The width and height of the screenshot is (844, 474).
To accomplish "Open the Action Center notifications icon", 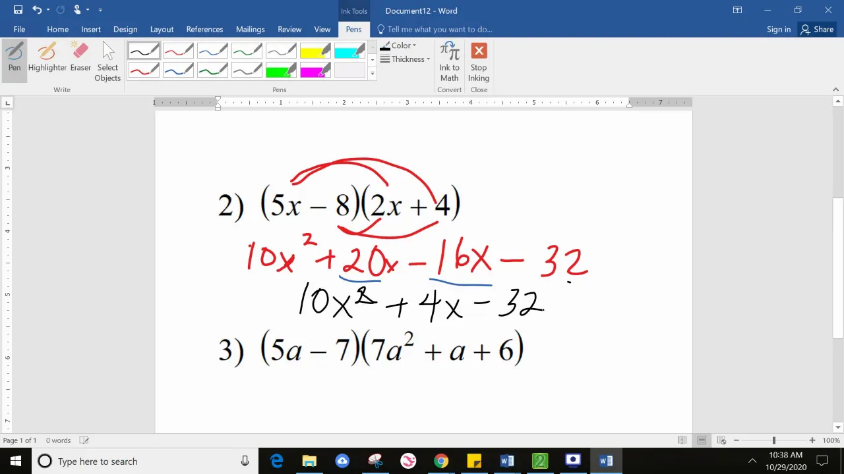I will (x=822, y=461).
